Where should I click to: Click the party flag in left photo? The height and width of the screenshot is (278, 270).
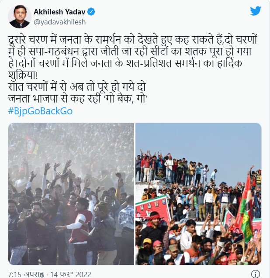pyautogui.click(x=32, y=145)
